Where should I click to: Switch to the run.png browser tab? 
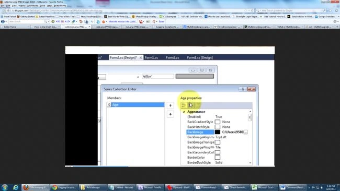click(138, 27)
